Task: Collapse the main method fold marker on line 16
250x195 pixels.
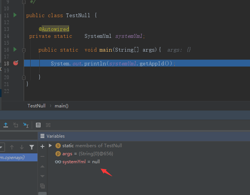Action: coord(24,50)
